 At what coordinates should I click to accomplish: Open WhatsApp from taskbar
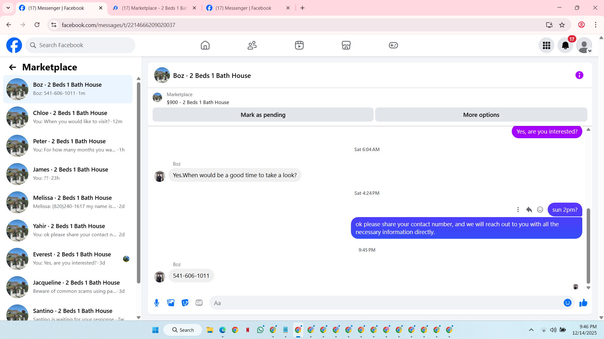[260, 330]
